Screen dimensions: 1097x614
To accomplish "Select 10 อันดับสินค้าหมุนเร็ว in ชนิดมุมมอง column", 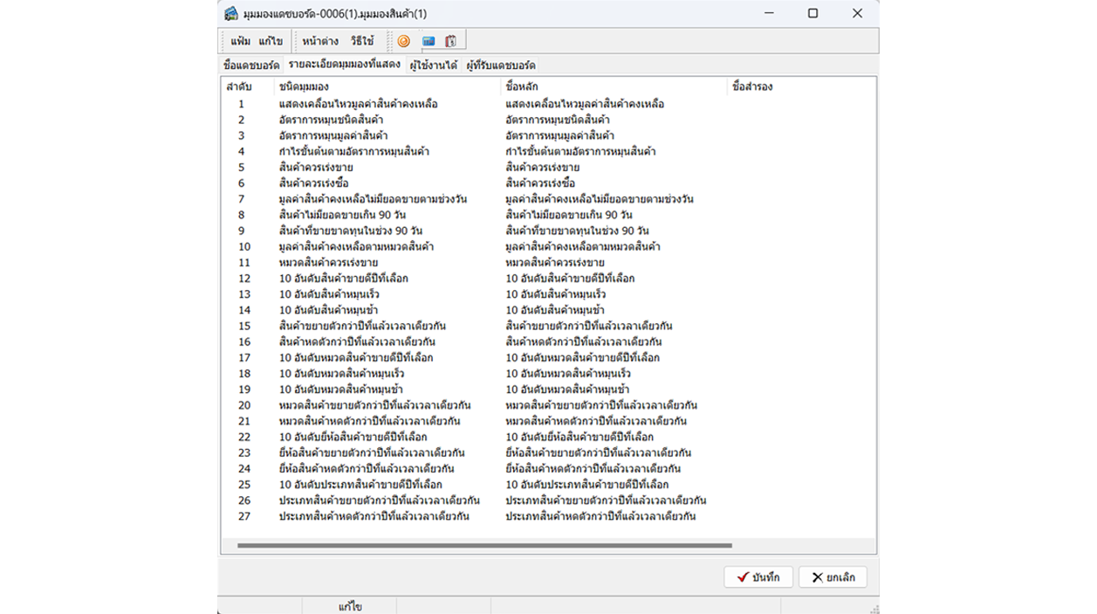I will (330, 294).
